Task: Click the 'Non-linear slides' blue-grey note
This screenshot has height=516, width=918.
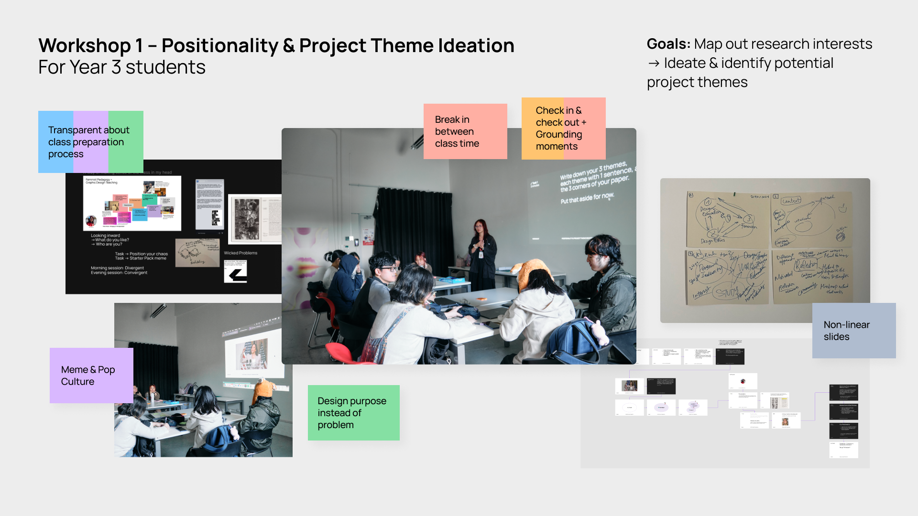Action: [x=854, y=331]
